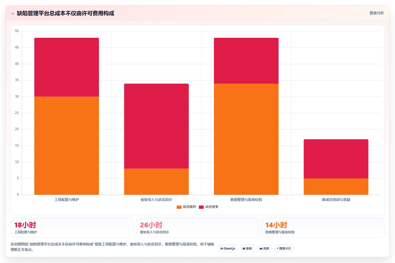Click the 新成员培训与答疑 x-axis label
Screen dimensions: 395x263
point(336,200)
